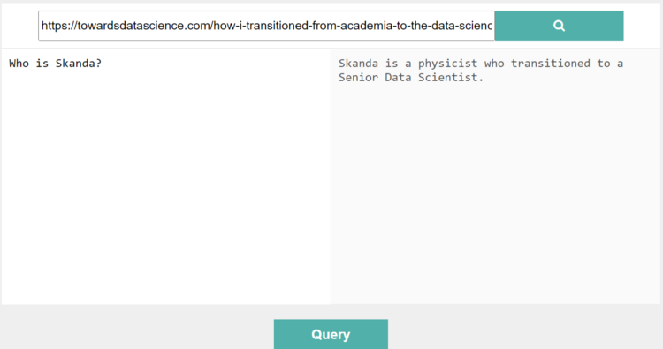Click the word 'physicist' in the answer text

[x=448, y=64]
